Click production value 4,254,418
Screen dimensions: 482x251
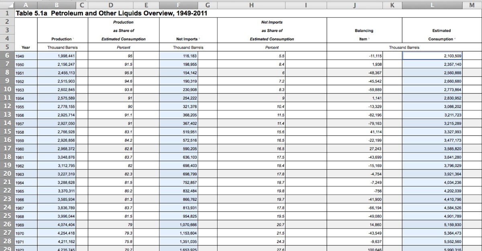coord(56,233)
